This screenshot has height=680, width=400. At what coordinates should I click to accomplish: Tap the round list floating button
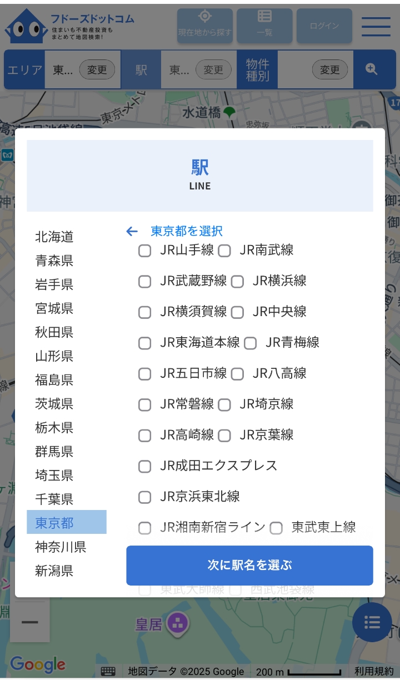click(x=372, y=622)
